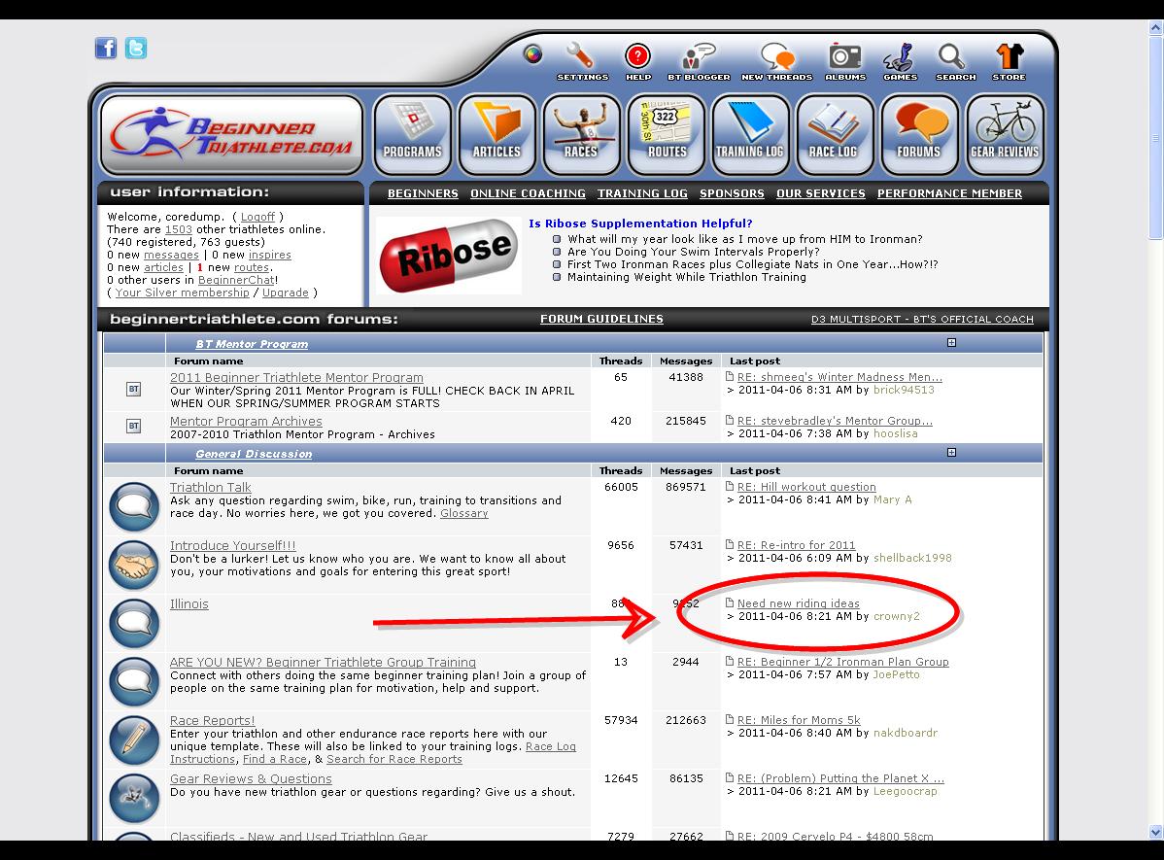Open the Twitter icon link
The image size is (1164, 860).
[x=136, y=49]
